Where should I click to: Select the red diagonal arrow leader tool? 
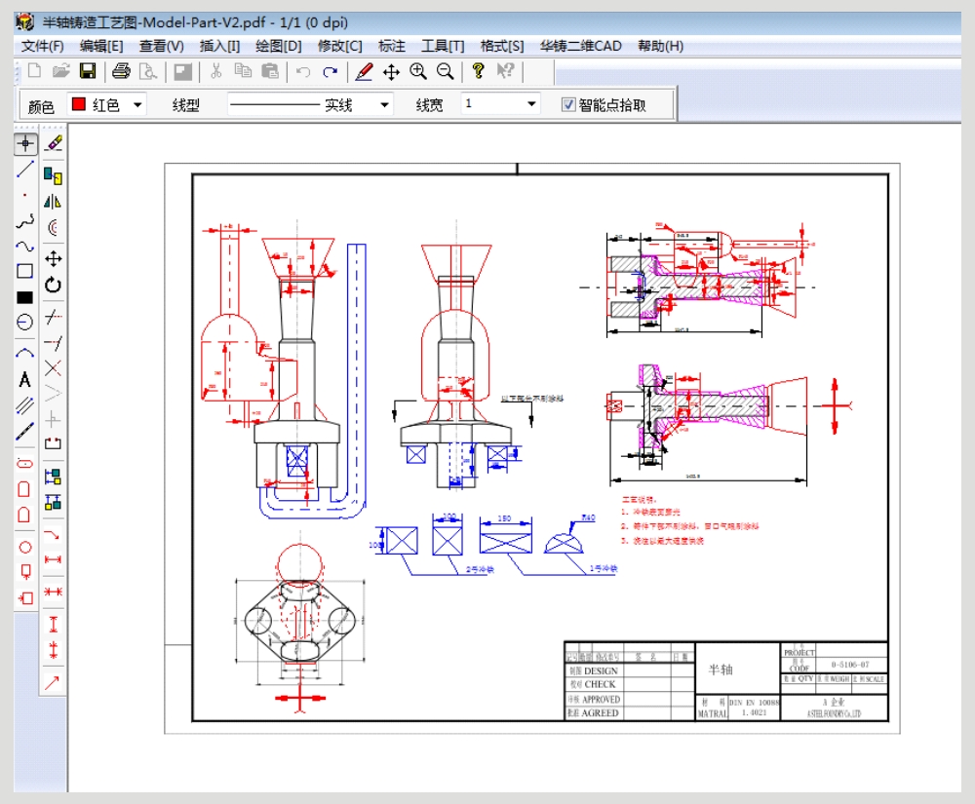[53, 682]
